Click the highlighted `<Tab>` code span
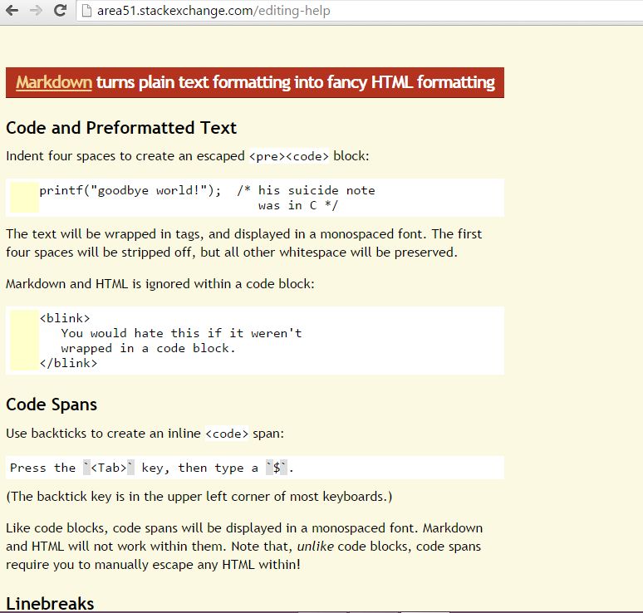The height and width of the screenshot is (613, 643). tap(108, 468)
